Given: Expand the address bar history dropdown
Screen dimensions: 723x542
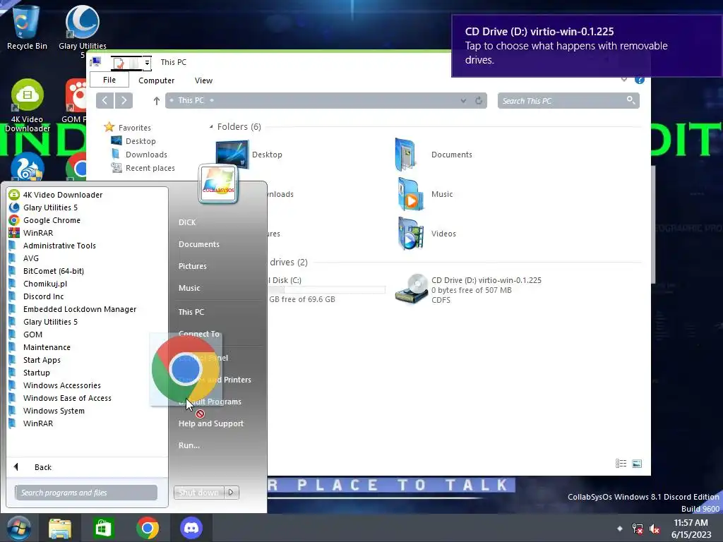Looking at the screenshot, I should coord(463,100).
